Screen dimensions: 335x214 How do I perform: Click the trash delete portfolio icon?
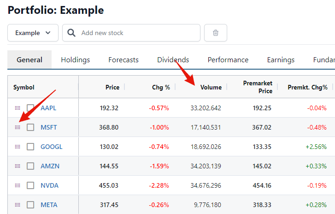pos(215,33)
